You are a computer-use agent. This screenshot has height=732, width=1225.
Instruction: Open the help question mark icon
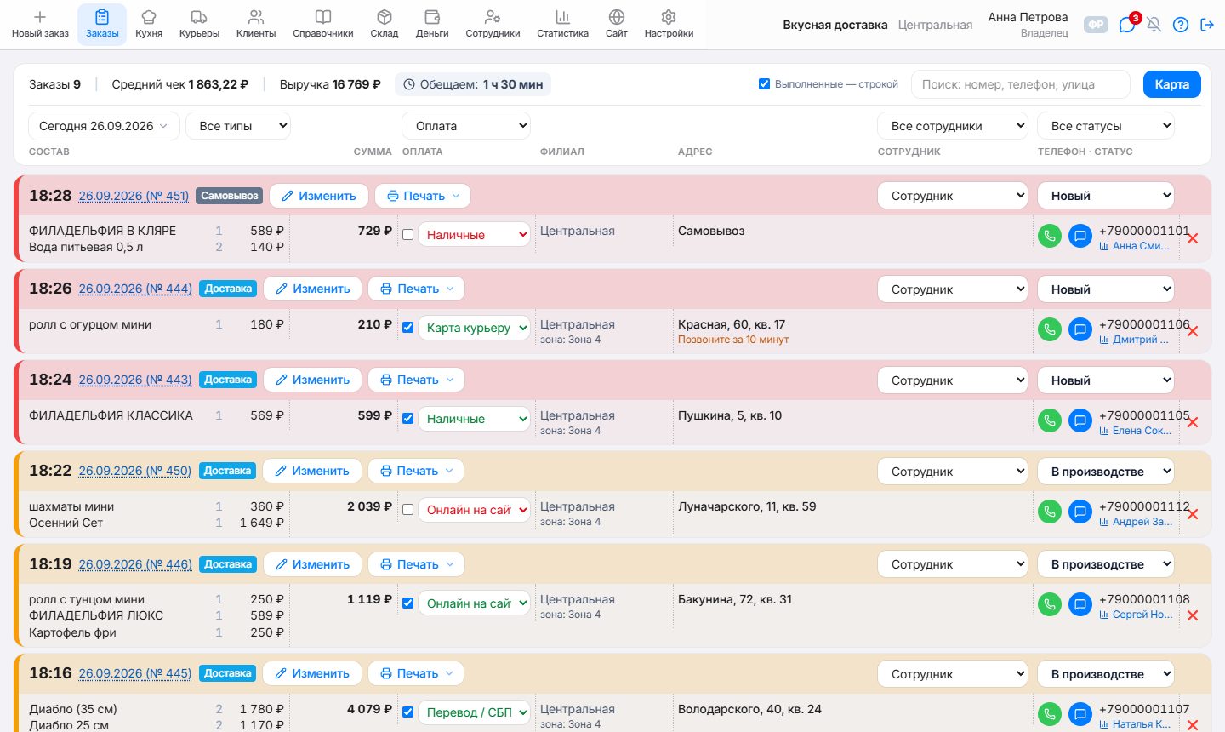tap(1180, 25)
